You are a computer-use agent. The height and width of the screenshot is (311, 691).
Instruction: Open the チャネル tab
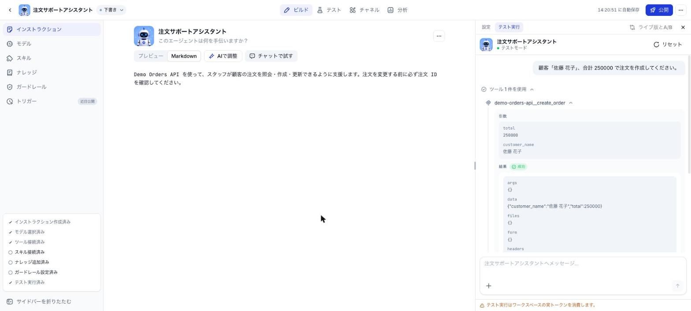pos(364,10)
